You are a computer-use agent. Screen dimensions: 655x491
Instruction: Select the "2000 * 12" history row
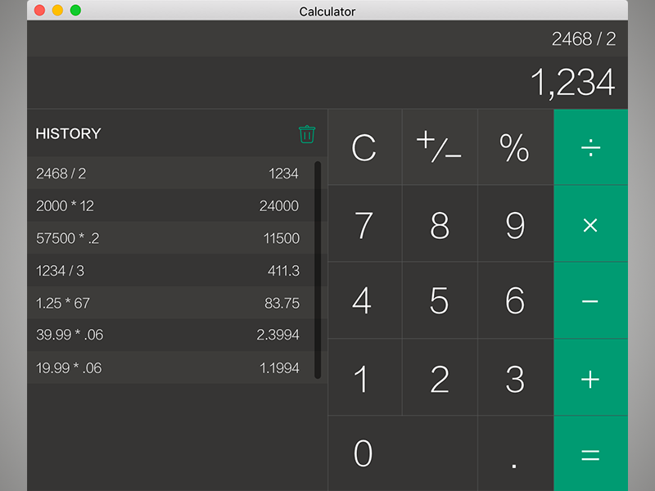(x=167, y=205)
